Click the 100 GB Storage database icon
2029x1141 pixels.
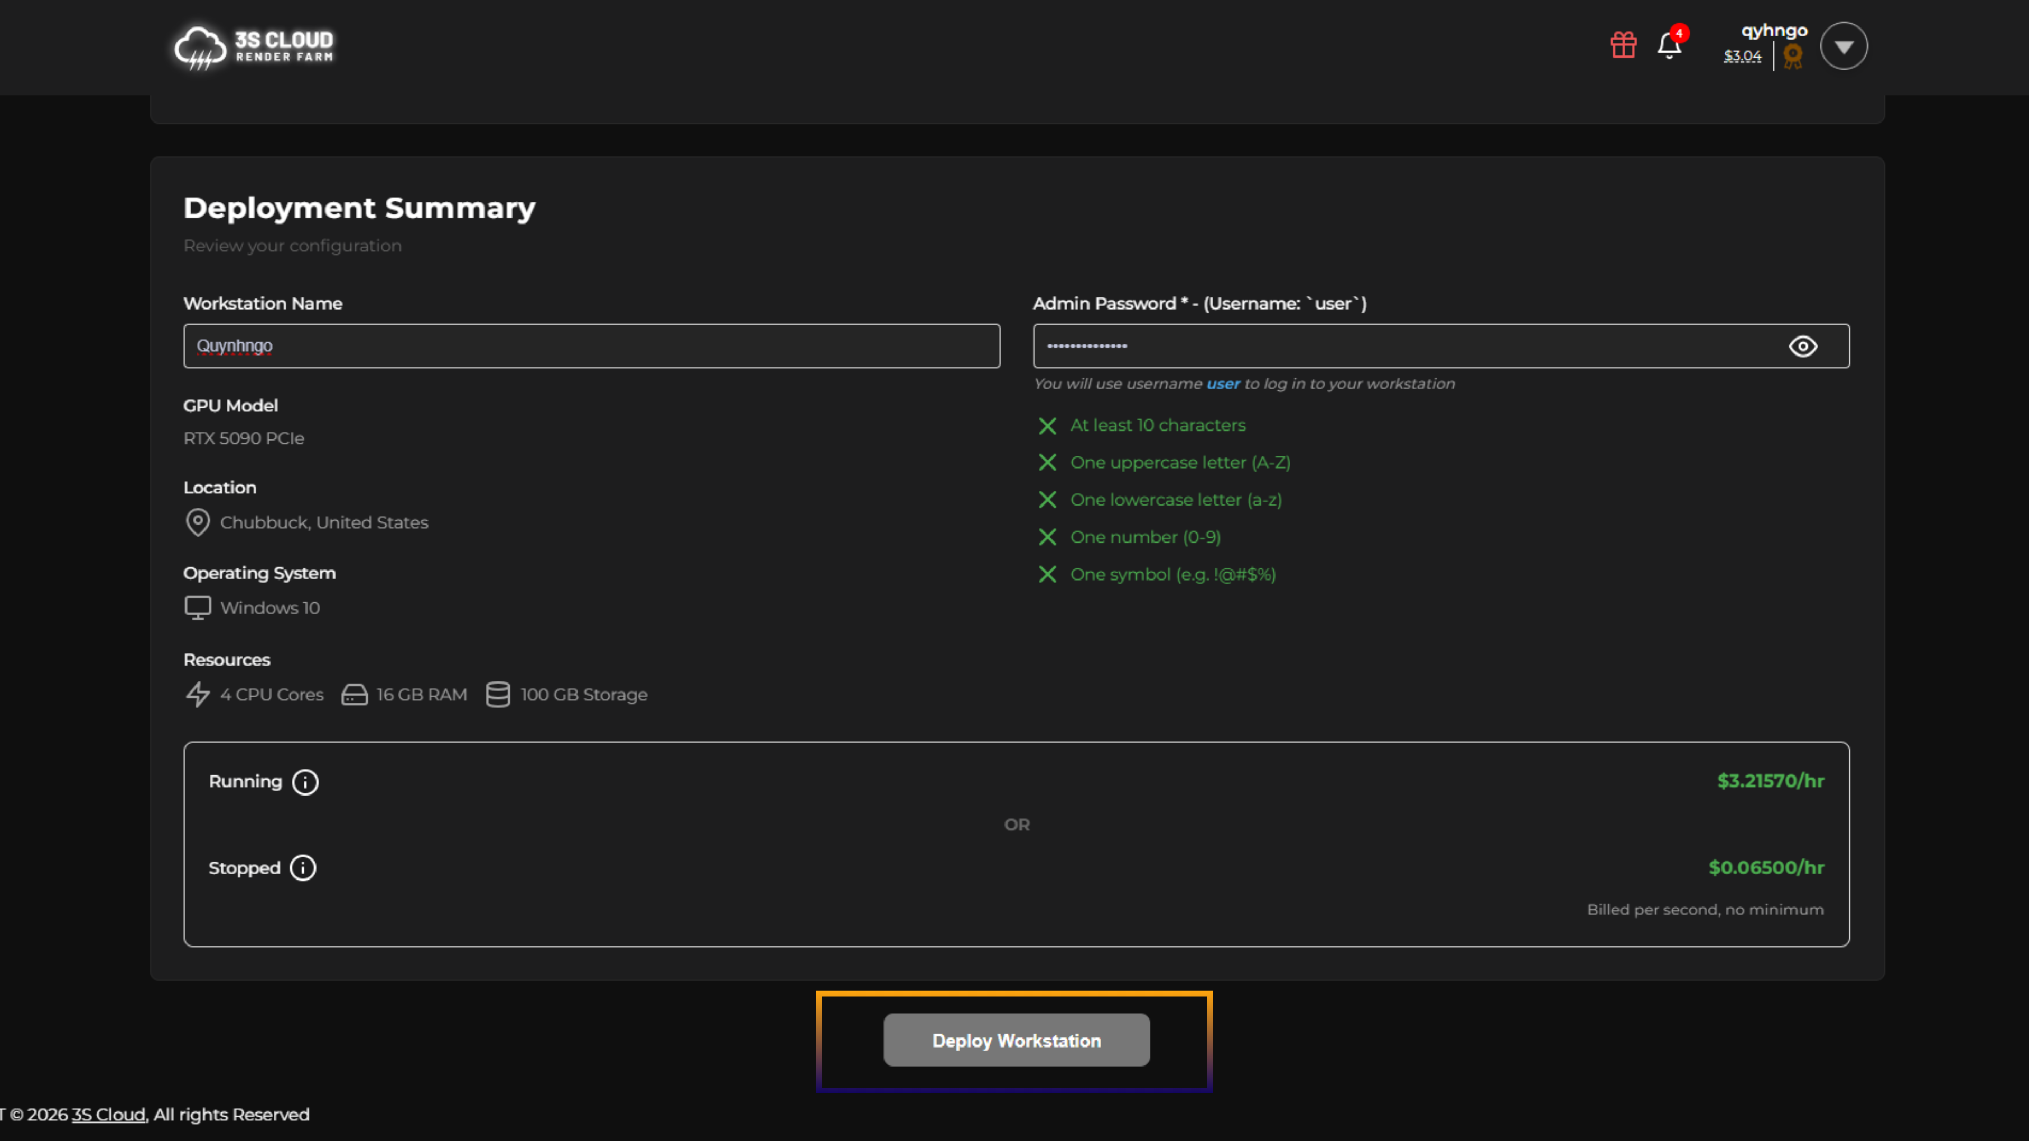[x=497, y=695]
